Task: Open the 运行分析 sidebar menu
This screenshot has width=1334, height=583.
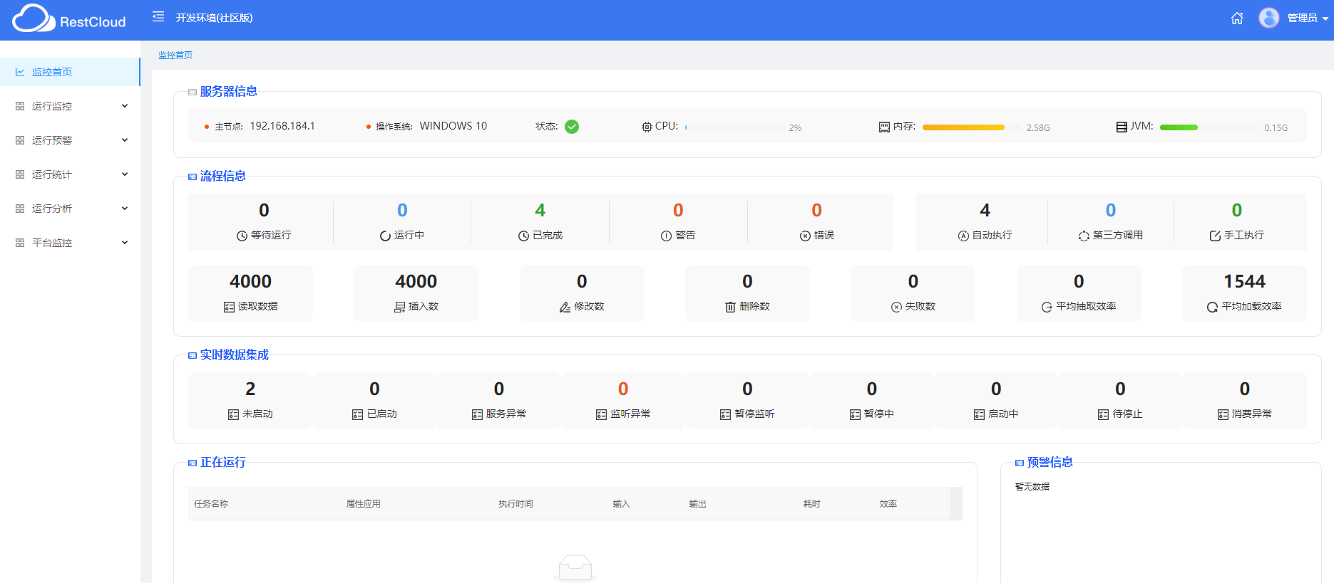Action: click(70, 209)
